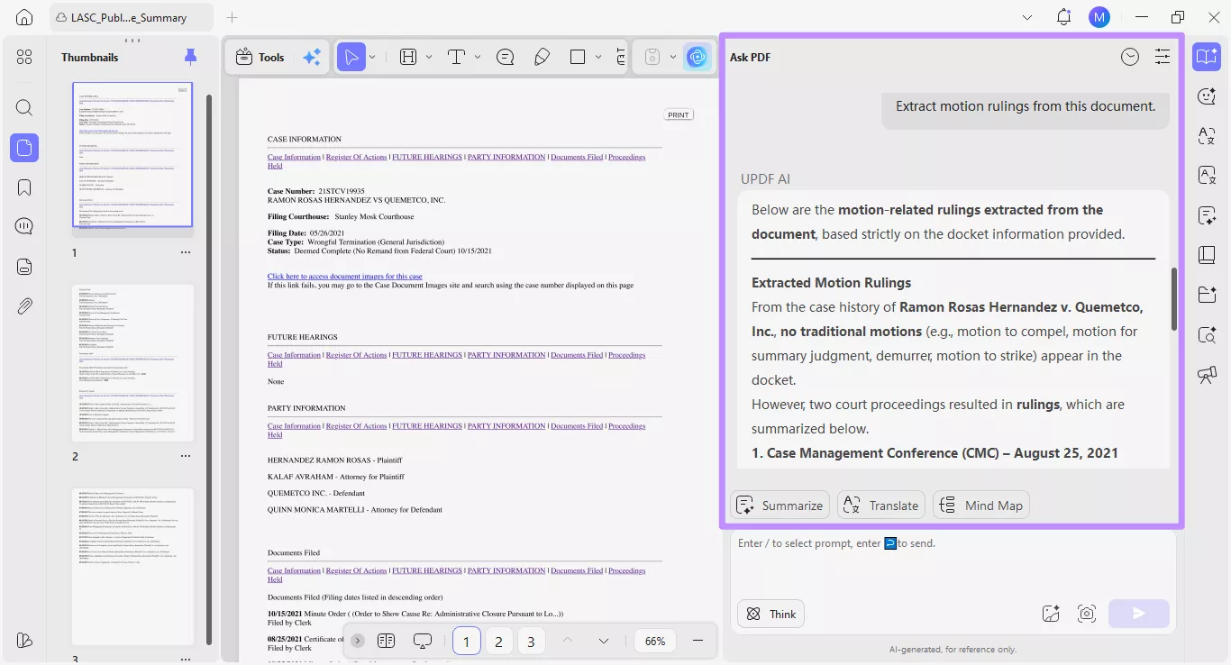The image size is (1231, 665).
Task: Toggle page display layout icon
Action: 386,641
